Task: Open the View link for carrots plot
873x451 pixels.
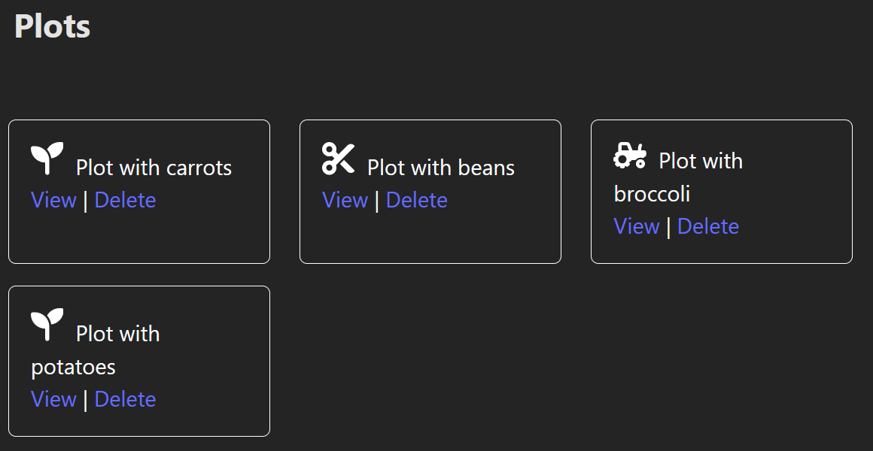Action: point(53,200)
